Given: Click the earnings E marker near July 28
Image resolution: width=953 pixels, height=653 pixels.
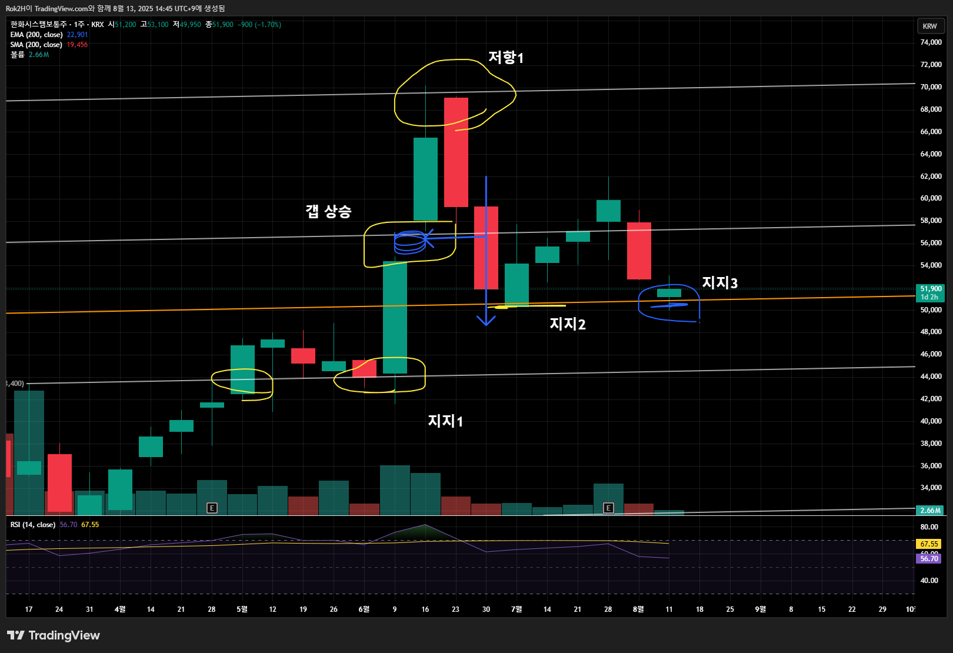Looking at the screenshot, I should point(609,508).
